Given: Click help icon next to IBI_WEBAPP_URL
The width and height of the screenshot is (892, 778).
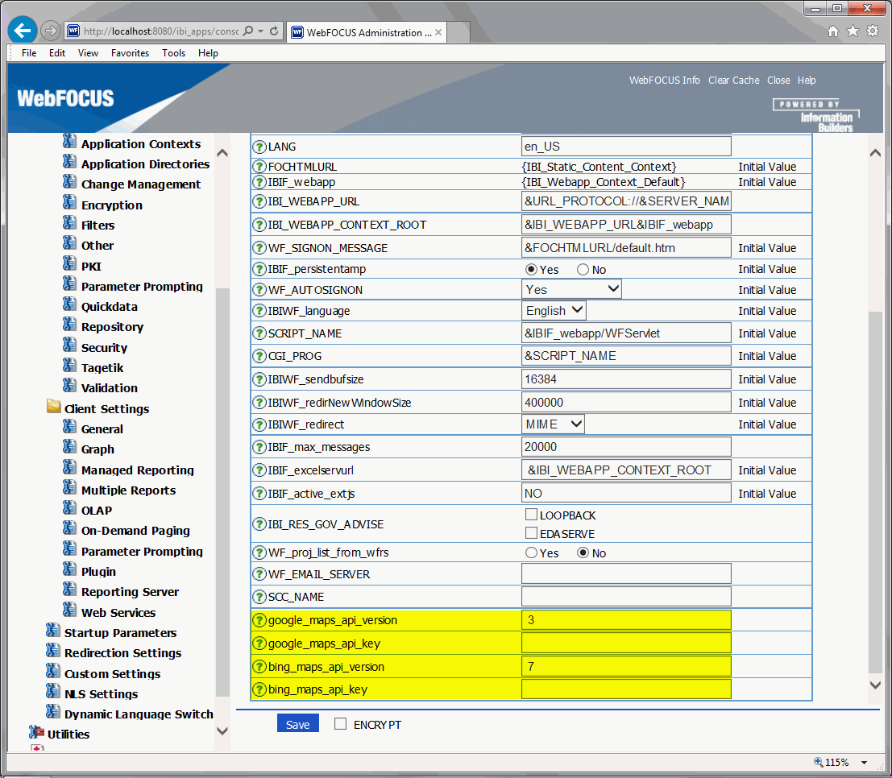Looking at the screenshot, I should tap(259, 201).
